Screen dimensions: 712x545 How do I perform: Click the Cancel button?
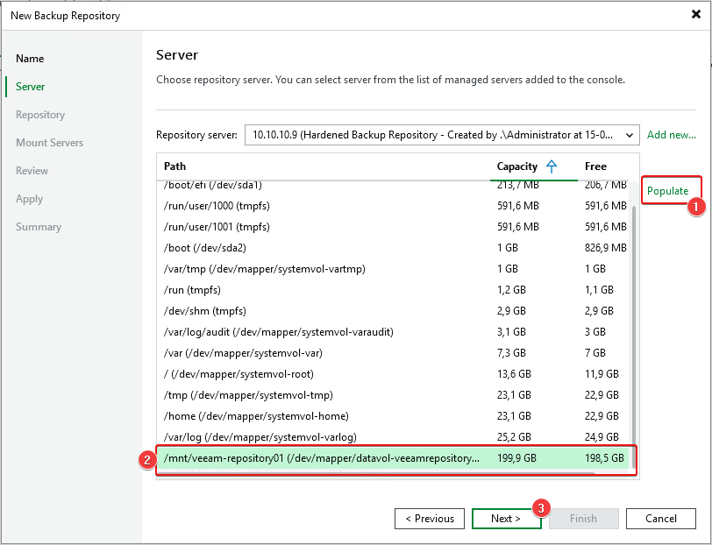(660, 519)
